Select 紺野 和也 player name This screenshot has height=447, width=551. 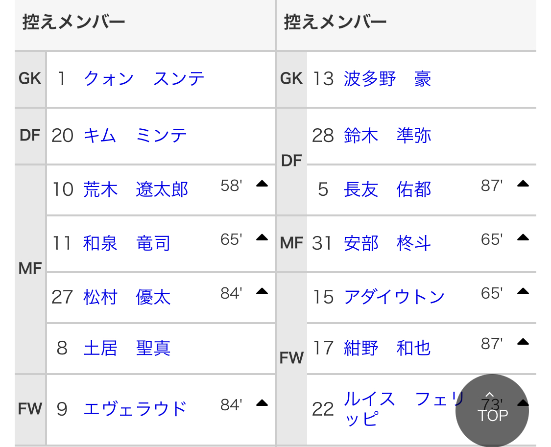click(x=387, y=348)
